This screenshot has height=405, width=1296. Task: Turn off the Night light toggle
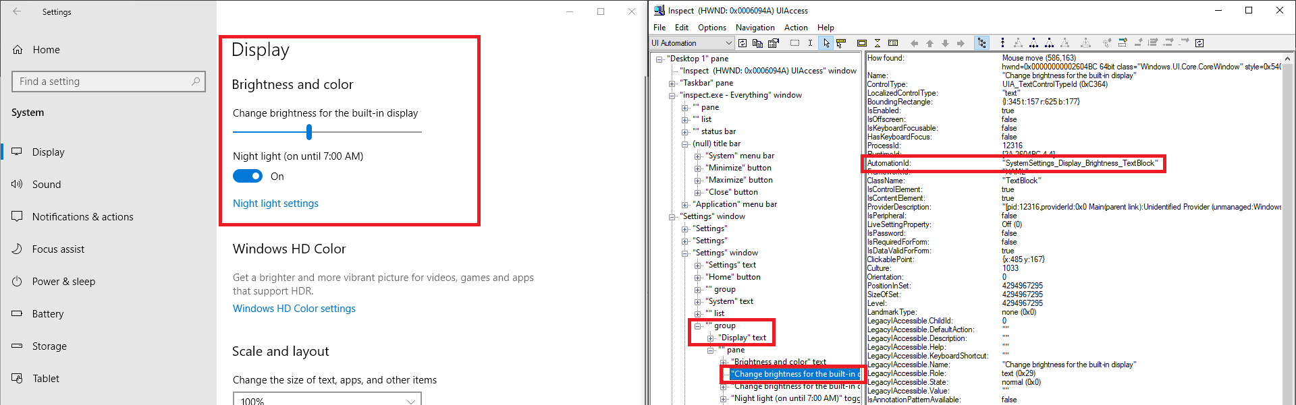(248, 176)
